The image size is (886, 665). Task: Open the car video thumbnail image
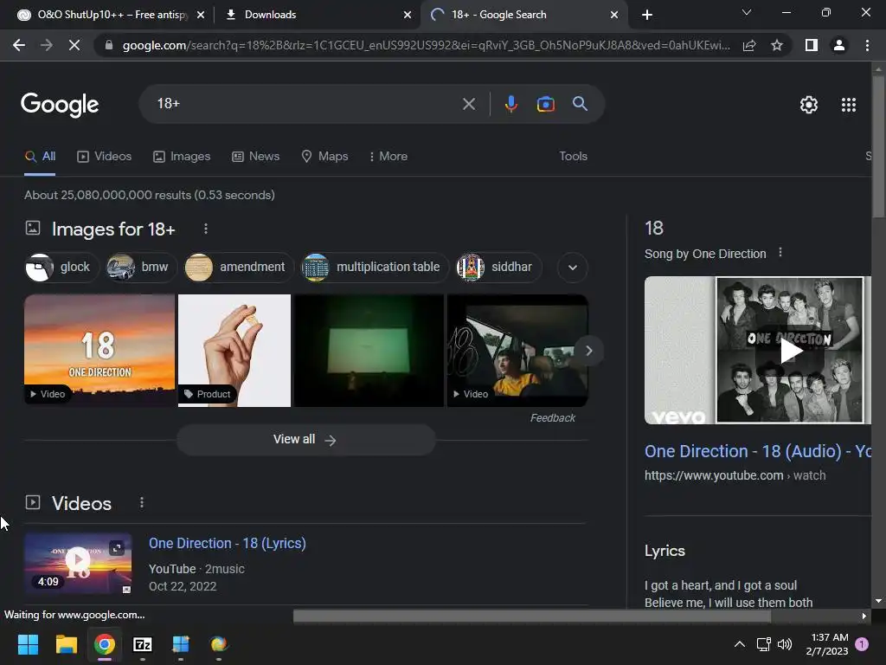coord(517,350)
